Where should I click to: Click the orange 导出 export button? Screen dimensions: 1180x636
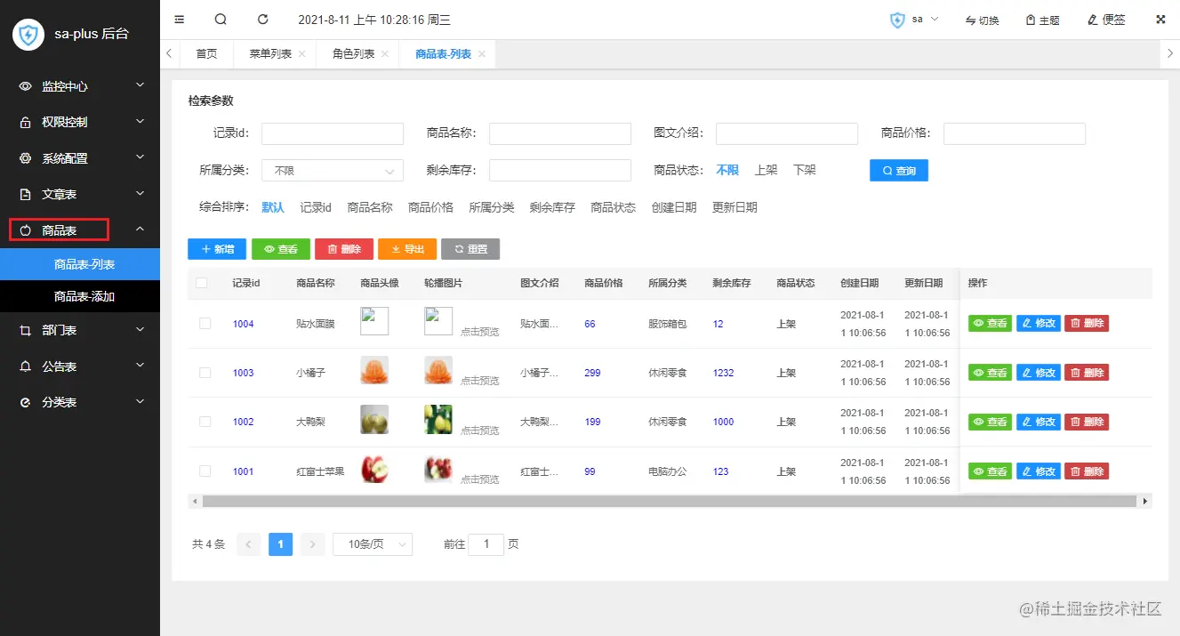click(407, 249)
